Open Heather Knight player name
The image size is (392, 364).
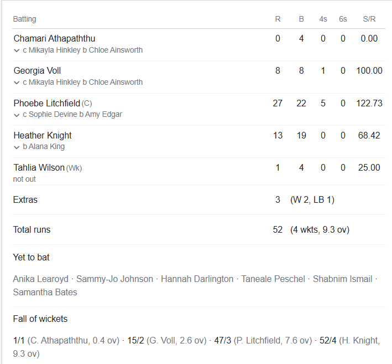(43, 135)
